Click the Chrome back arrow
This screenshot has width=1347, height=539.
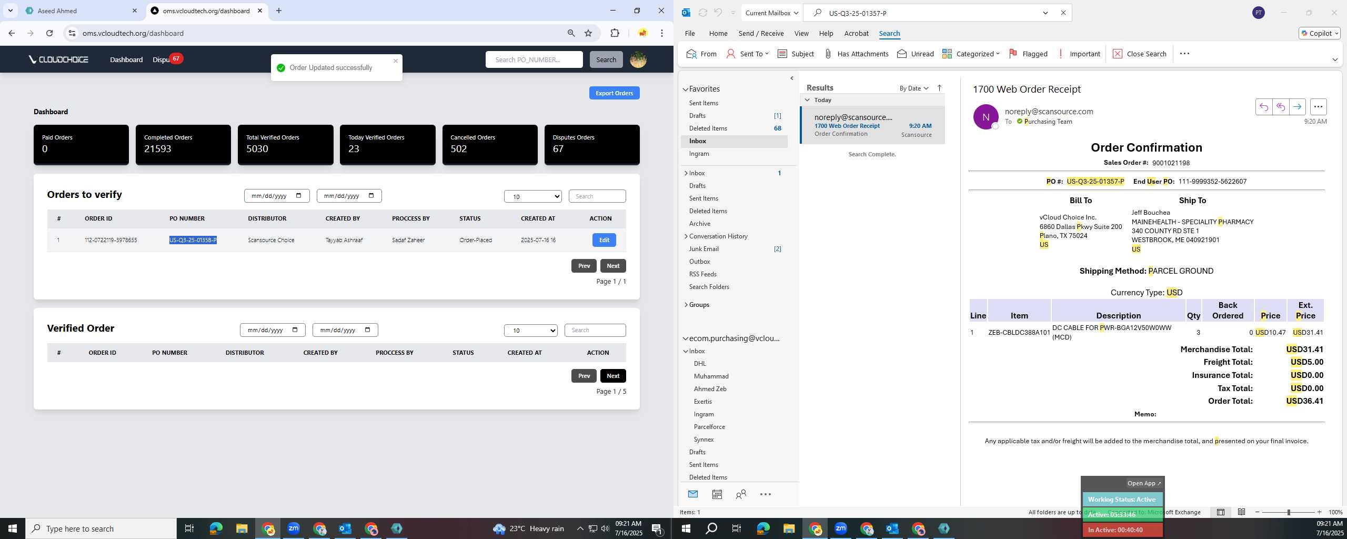[x=12, y=33]
